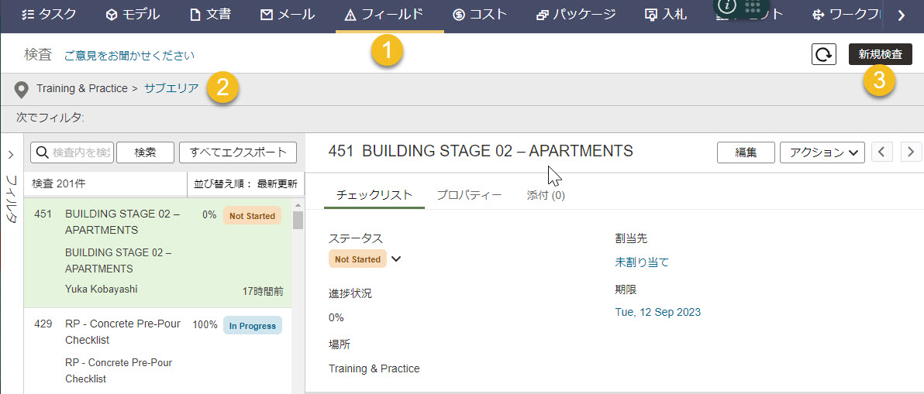
Task: Open the タスク tab in top navigation
Action: click(x=48, y=15)
